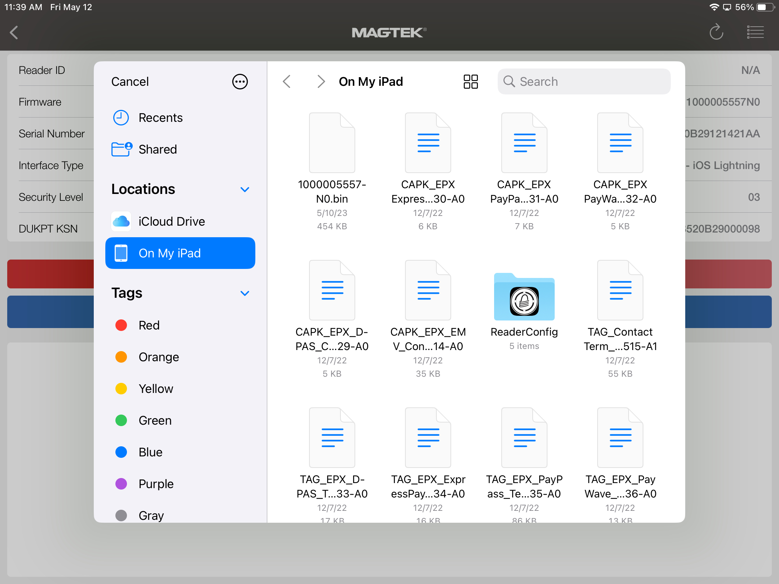779x584 pixels.
Task: Tap the red button behind the dialog
Action: point(50,274)
